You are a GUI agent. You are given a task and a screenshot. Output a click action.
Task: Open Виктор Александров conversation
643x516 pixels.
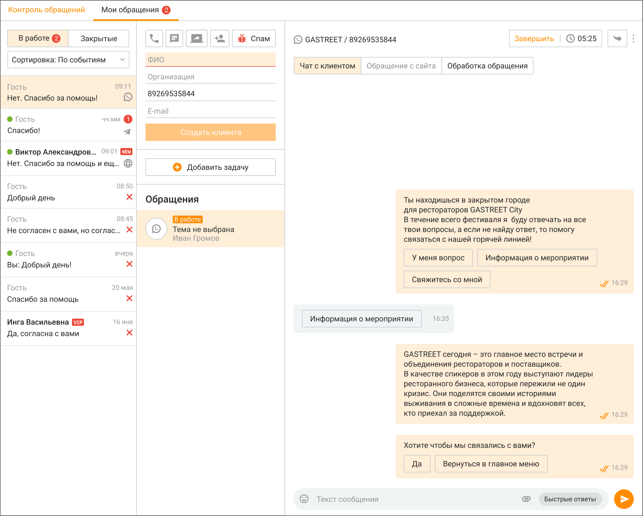[x=68, y=158]
